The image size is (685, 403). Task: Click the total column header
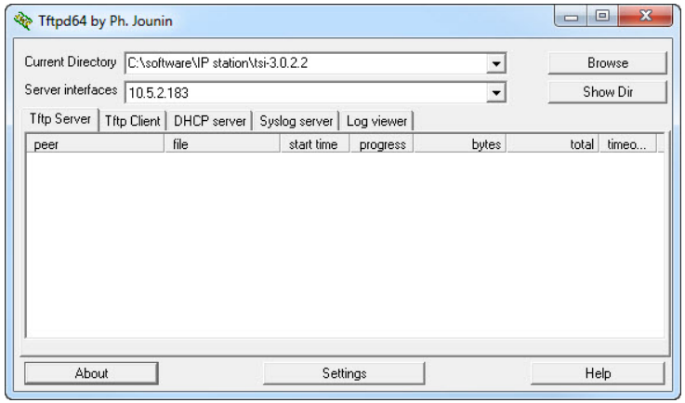(553, 144)
